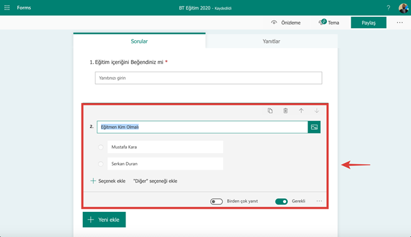Viewport: 411px width, 237px height.
Task: Disable the Gerekli required switch
Action: click(281, 201)
